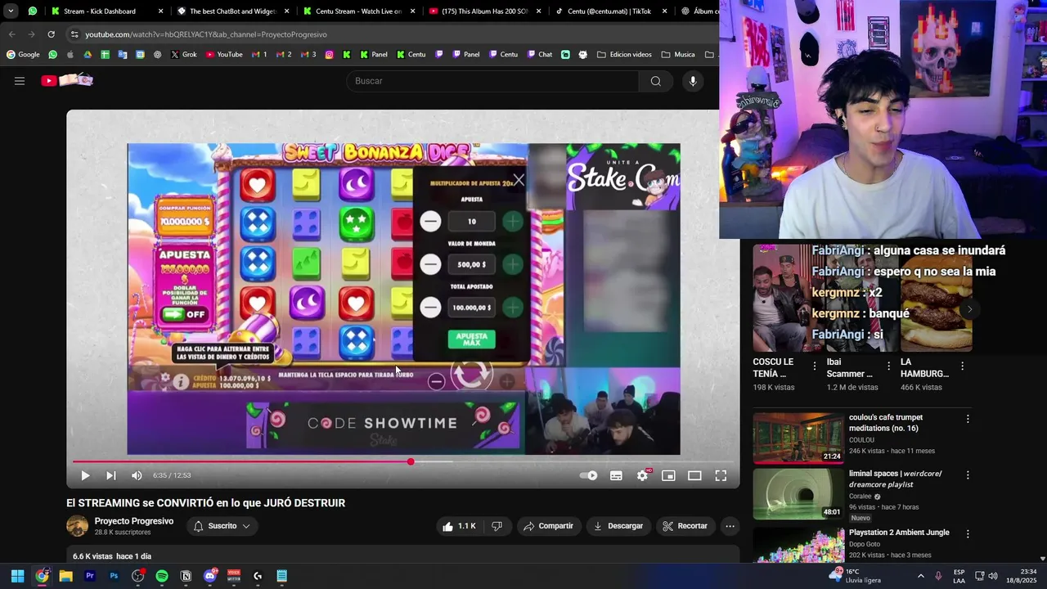Screen dimensions: 1047x589
Task: View site information icon in address bar
Action: pos(74,34)
